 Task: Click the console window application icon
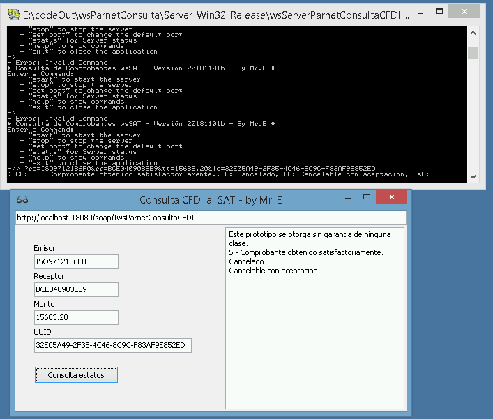pyautogui.click(x=13, y=14)
